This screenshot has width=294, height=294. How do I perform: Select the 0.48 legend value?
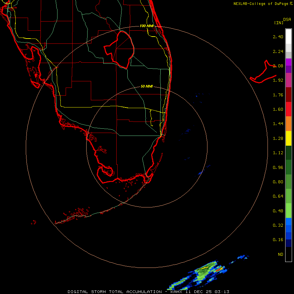click(x=278, y=211)
